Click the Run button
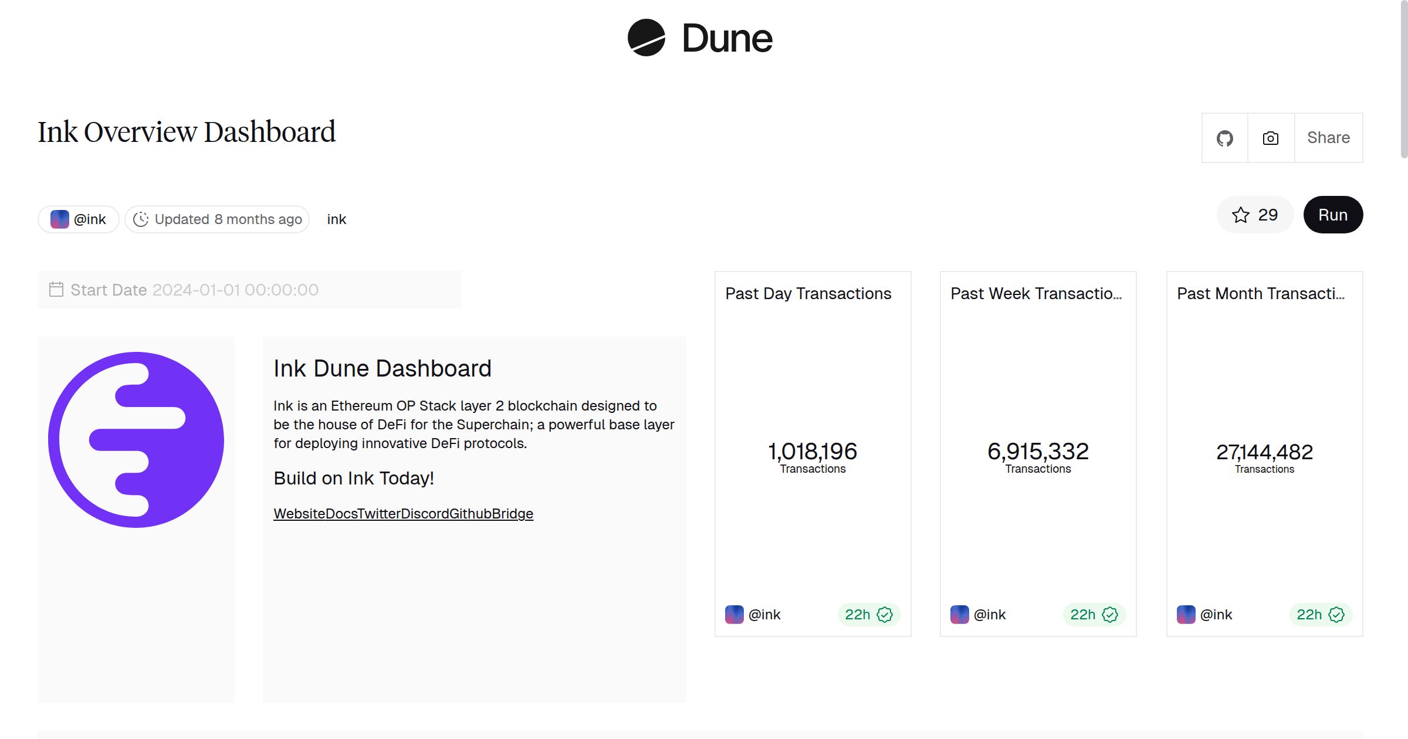Viewport: 1408px width, 739px height. tap(1333, 215)
